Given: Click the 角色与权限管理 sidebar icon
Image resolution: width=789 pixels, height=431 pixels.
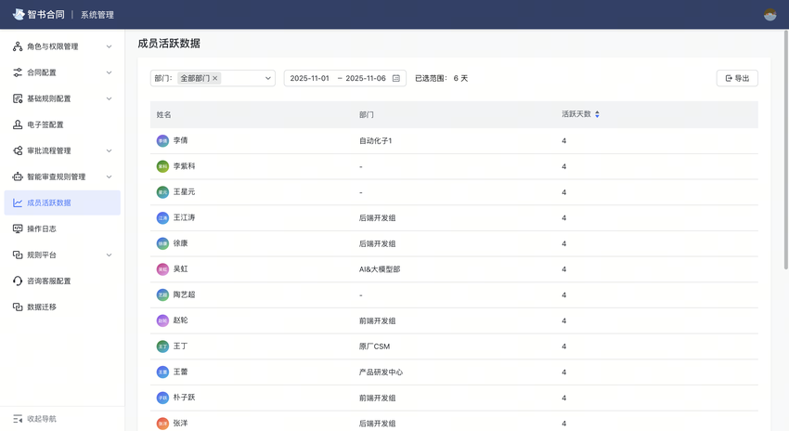Looking at the screenshot, I should (18, 46).
